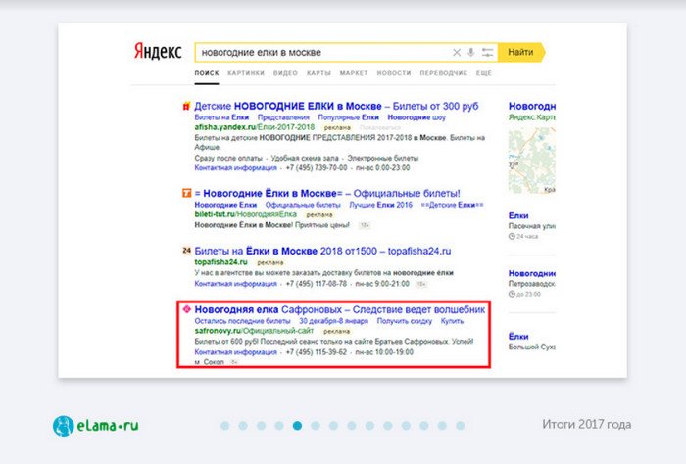Image resolution: width=686 pixels, height=464 pixels.
Task: Click the Билеты на Елки sitelink
Action: point(221,117)
